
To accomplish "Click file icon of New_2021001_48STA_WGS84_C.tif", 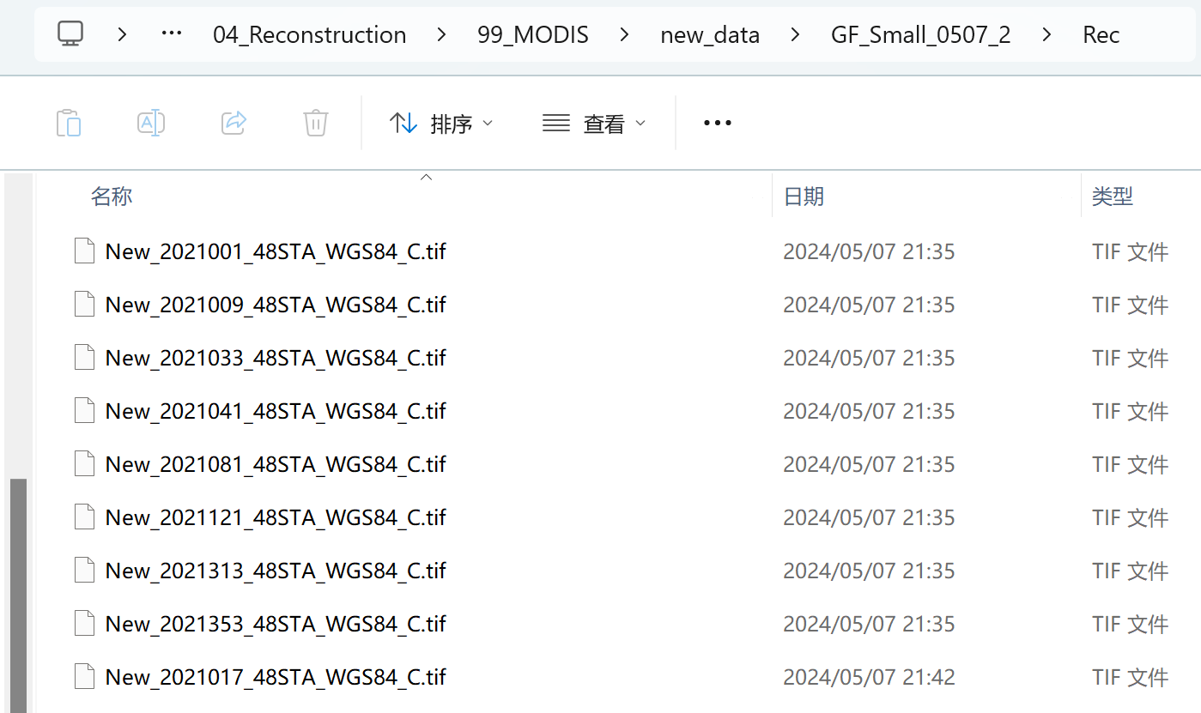I will click(x=84, y=251).
